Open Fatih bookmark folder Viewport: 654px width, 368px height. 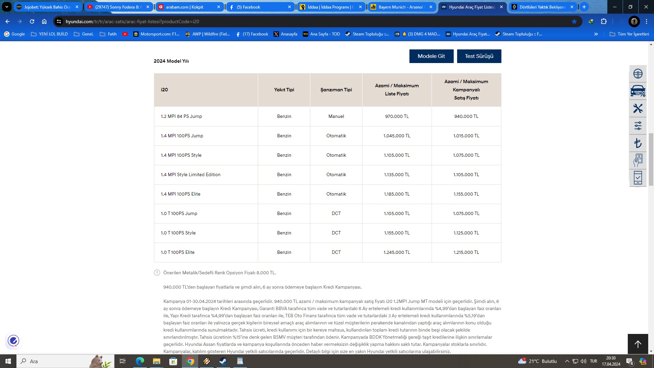(108, 34)
